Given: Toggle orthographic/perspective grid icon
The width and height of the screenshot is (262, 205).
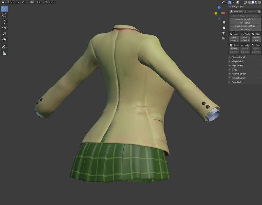Looking at the screenshot, I should point(224,38).
